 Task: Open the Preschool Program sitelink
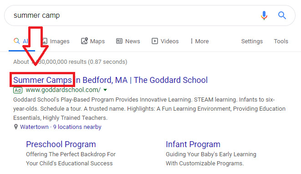[61, 144]
